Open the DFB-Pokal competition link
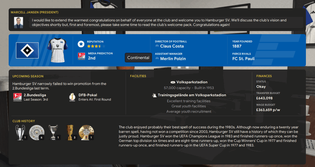 click(x=87, y=95)
